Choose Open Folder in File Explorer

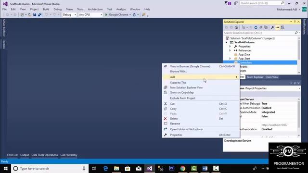click(x=201, y=129)
